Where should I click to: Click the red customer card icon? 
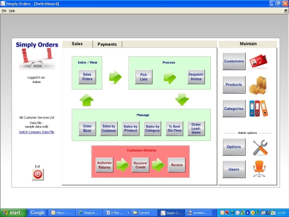(258, 61)
